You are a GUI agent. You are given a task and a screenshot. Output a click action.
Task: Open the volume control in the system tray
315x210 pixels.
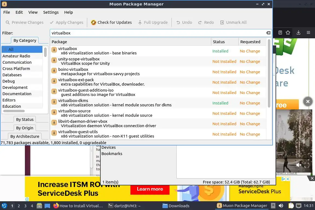281,206
